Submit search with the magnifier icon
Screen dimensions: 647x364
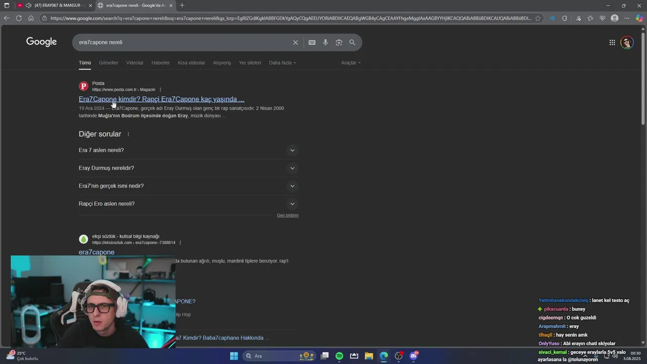352,42
